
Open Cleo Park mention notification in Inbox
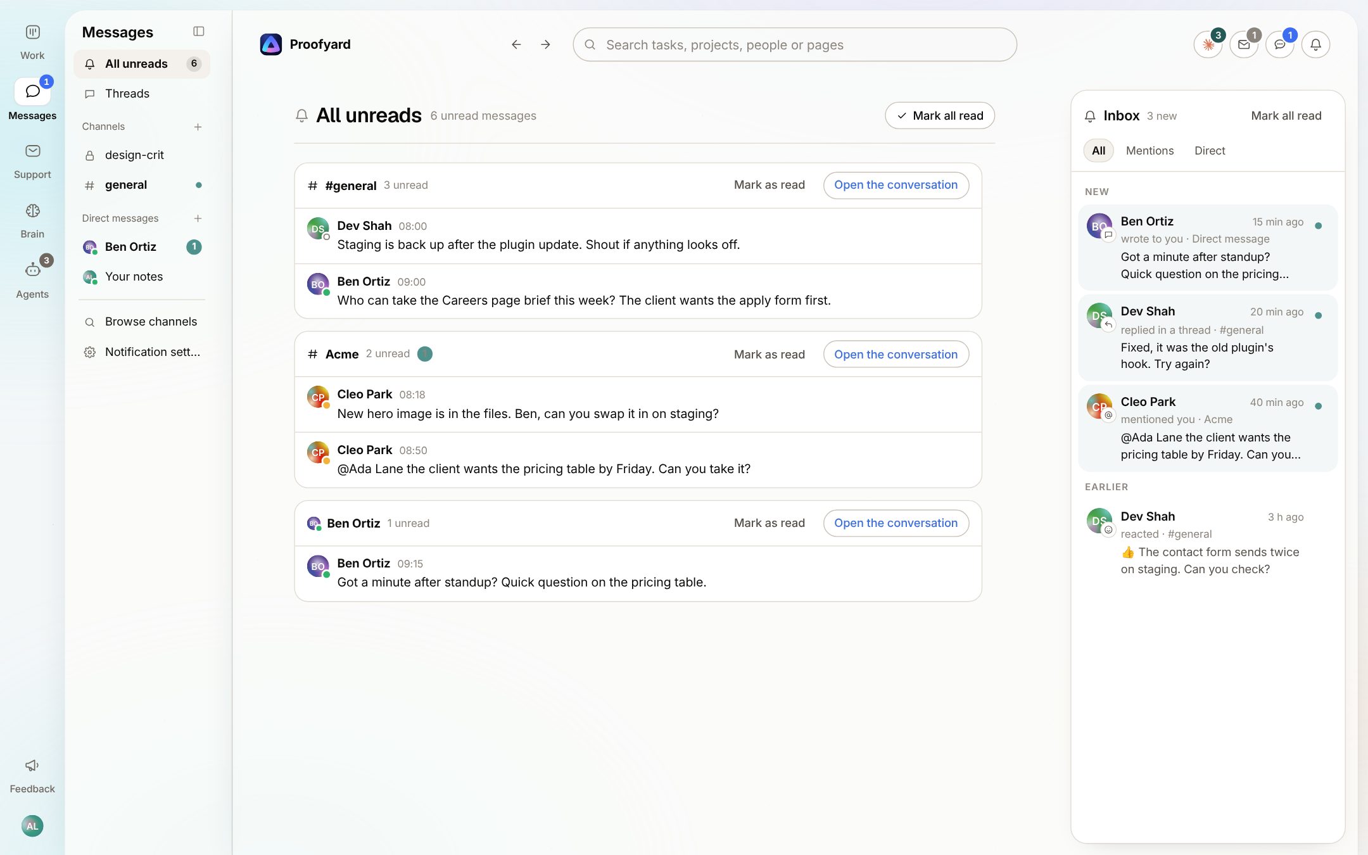pyautogui.click(x=1208, y=428)
